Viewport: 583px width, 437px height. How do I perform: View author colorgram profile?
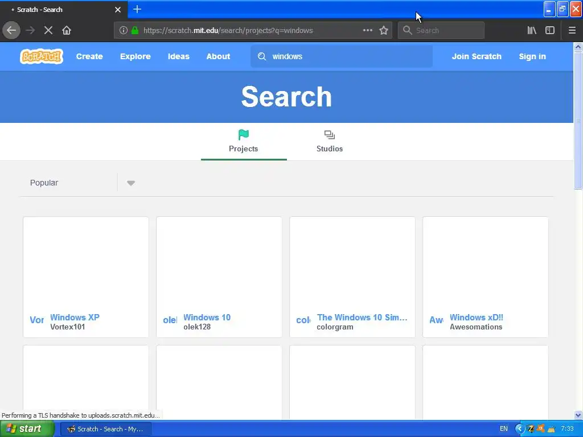click(335, 327)
